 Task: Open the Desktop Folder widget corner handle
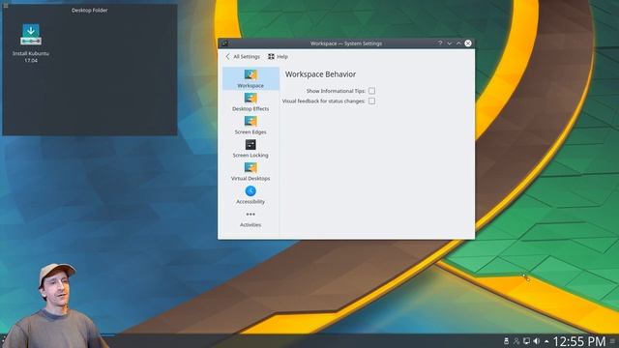(6, 6)
